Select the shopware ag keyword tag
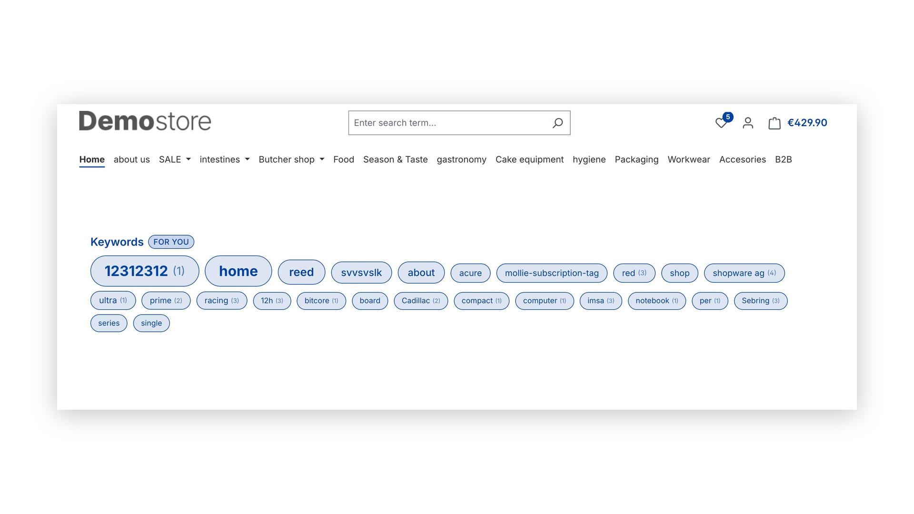Viewport: 914px width, 514px height. click(745, 273)
